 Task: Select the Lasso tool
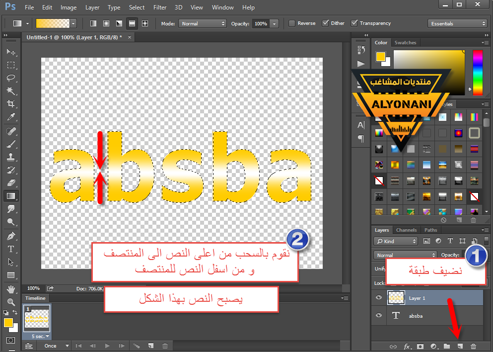tap(11, 78)
